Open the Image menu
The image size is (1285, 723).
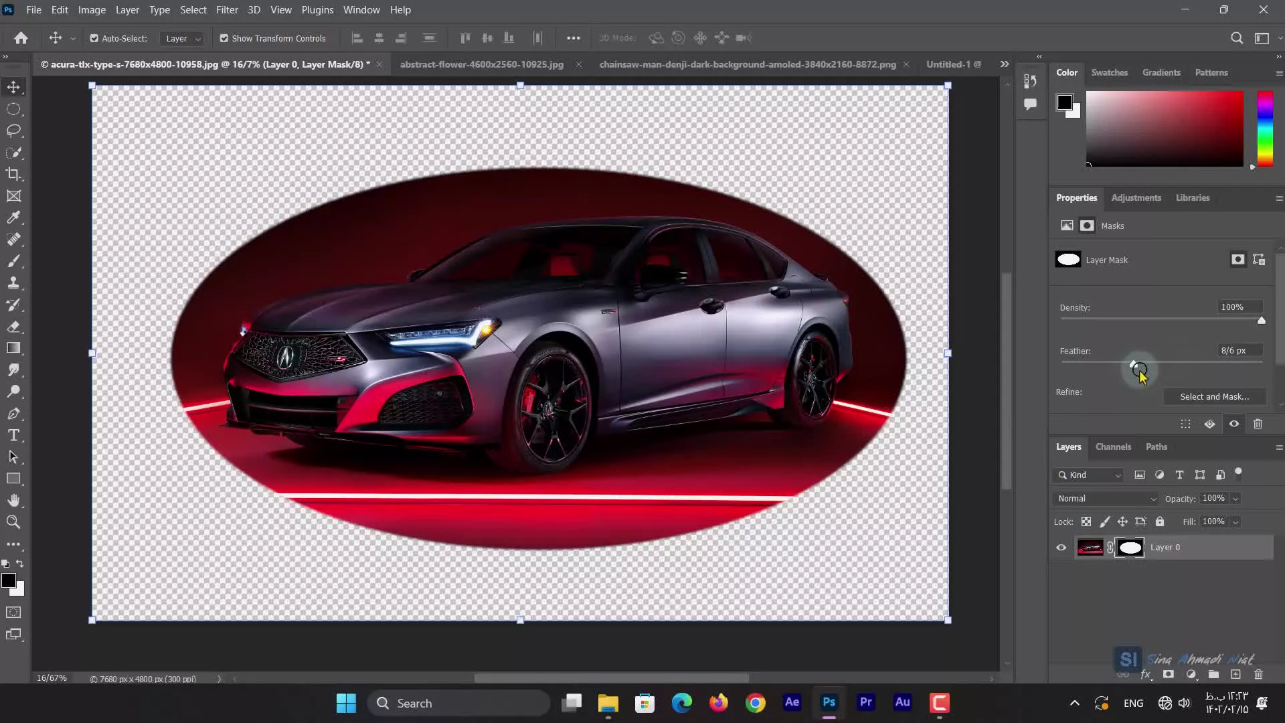pyautogui.click(x=92, y=10)
